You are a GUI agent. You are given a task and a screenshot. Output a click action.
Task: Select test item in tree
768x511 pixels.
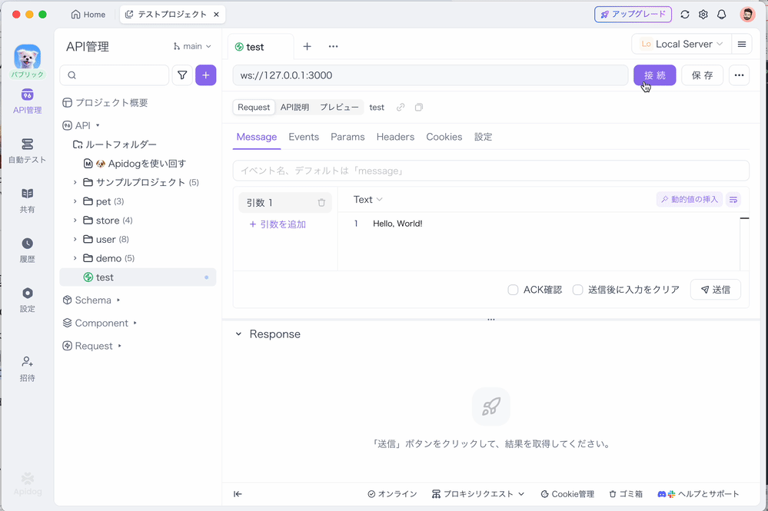pyautogui.click(x=138, y=277)
